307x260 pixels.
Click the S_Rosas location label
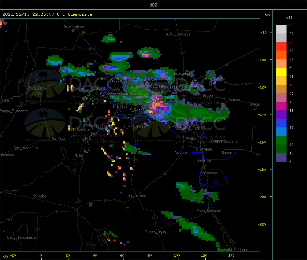(137, 110)
